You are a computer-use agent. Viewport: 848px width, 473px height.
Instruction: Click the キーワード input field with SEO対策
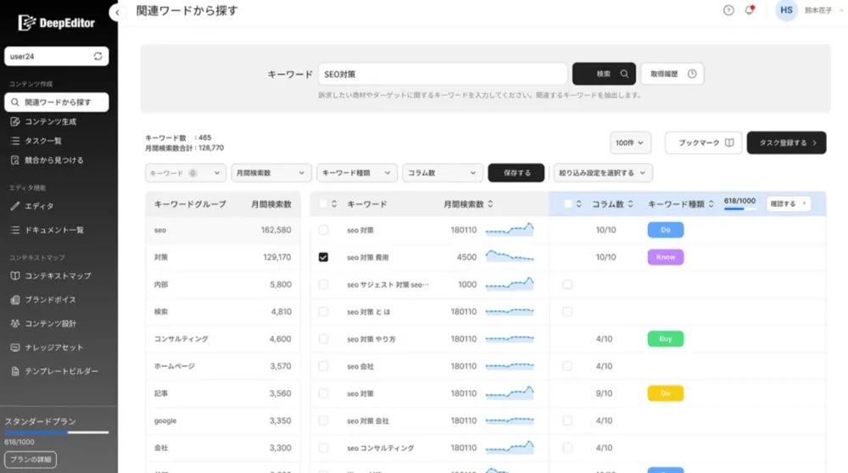(443, 74)
